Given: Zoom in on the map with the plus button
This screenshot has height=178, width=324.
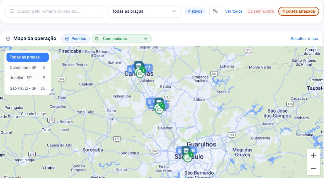Looking at the screenshot, I should [314, 155].
